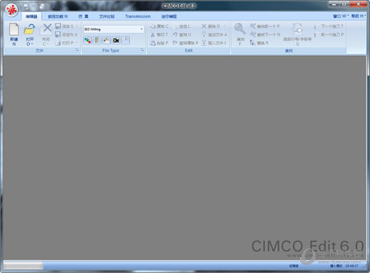The image size is (370, 273).
Task: Click the Redo (撤消清除 R) icon
Action: point(175,43)
